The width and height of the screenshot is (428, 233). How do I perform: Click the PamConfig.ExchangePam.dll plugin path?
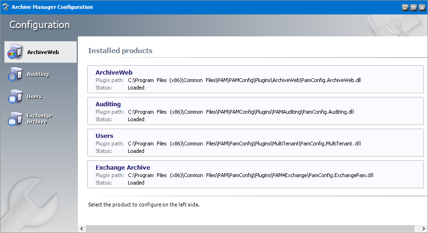250,175
